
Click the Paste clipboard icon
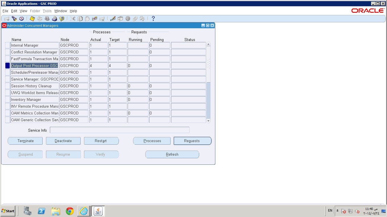[x=87, y=19]
